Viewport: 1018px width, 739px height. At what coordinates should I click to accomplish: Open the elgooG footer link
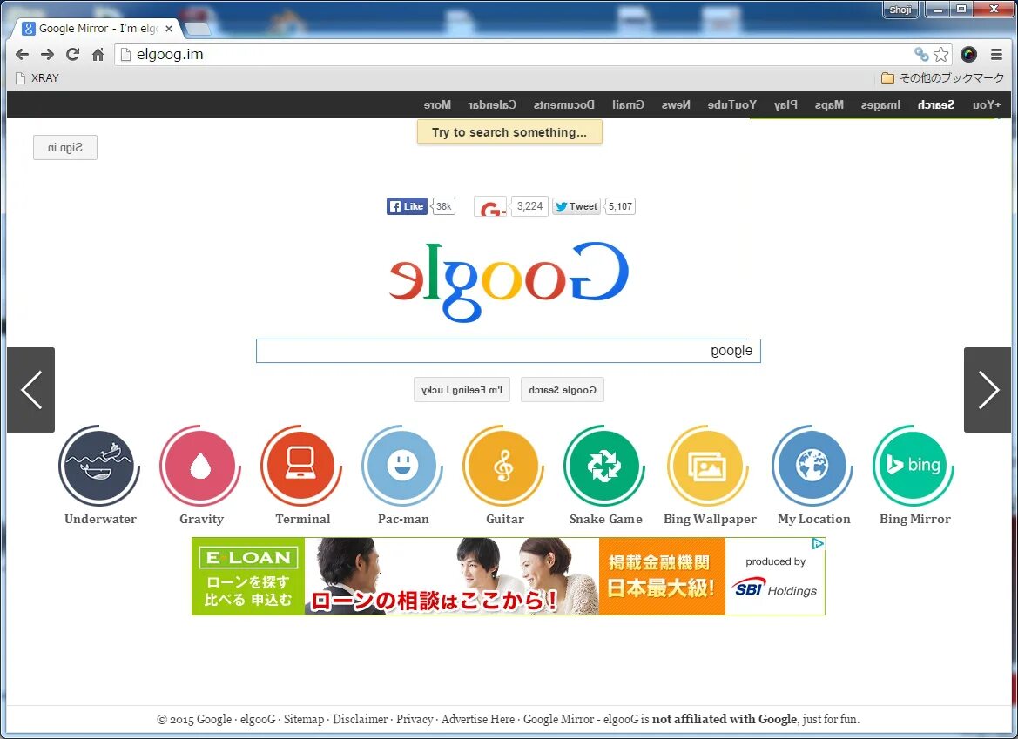click(x=258, y=719)
